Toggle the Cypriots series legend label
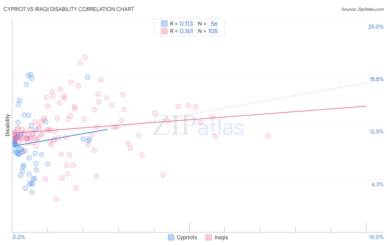This screenshot has height=245, width=387. coord(187,237)
